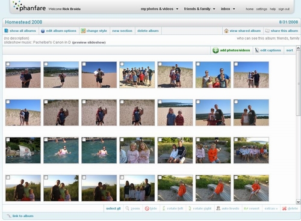The width and height of the screenshot is (301, 221).
Task: Open my photos & videos menu
Action: point(157,9)
